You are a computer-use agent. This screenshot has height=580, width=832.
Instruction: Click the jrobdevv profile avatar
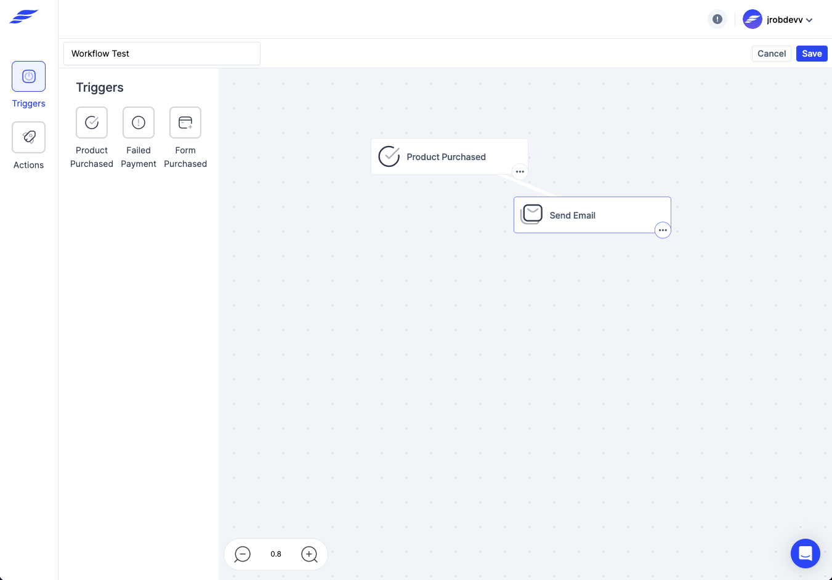tap(753, 19)
